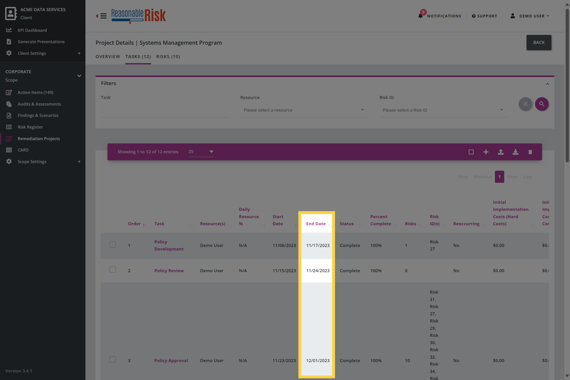
Task: Sort by the Order column
Action: (x=134, y=224)
